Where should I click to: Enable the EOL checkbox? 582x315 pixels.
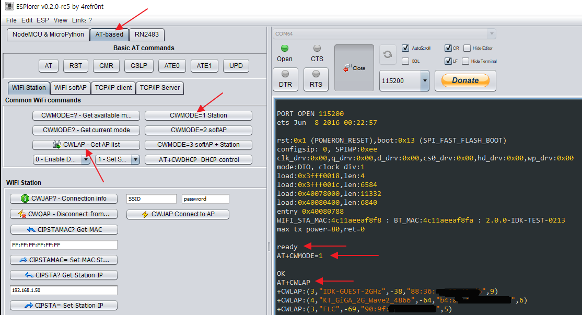405,61
